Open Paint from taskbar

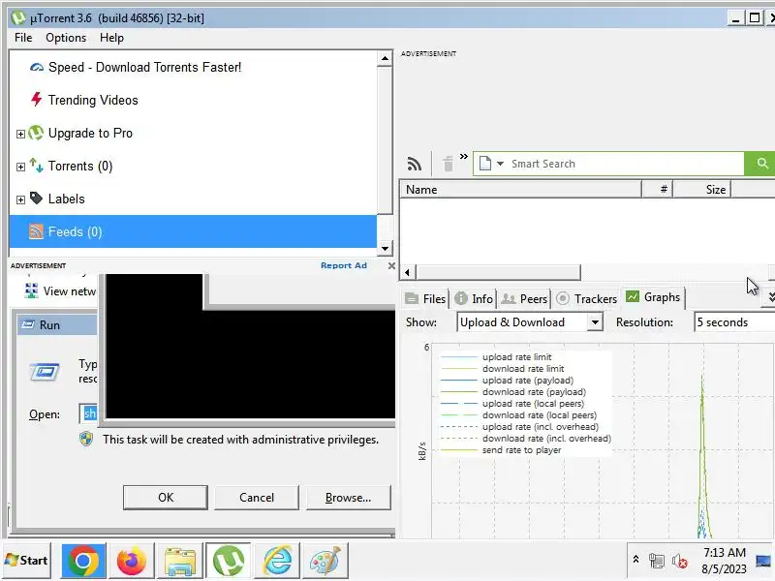325,561
